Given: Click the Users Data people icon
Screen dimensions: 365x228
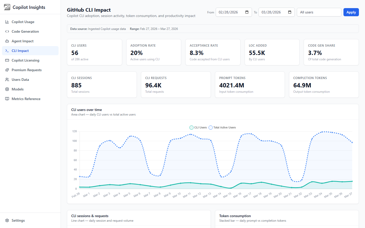Looking at the screenshot, I should tap(7, 80).
